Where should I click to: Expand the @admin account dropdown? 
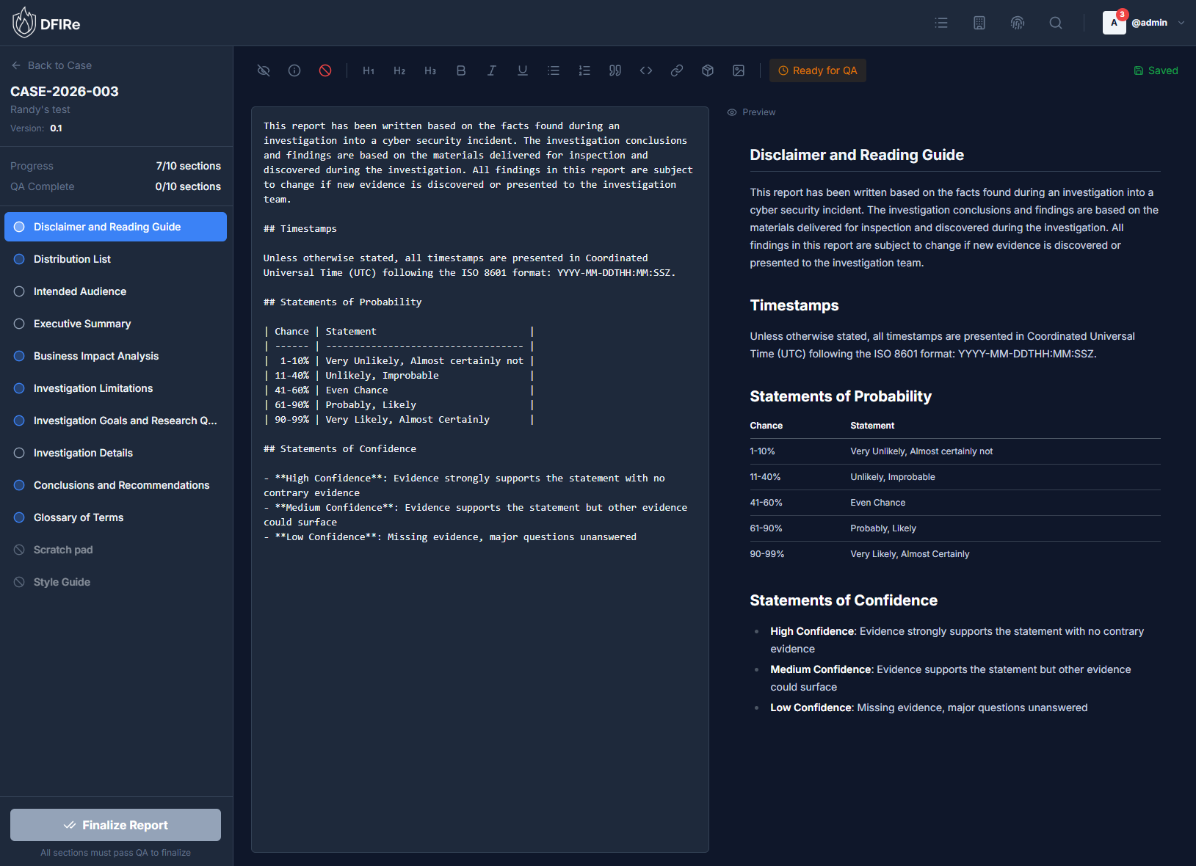click(x=1181, y=23)
